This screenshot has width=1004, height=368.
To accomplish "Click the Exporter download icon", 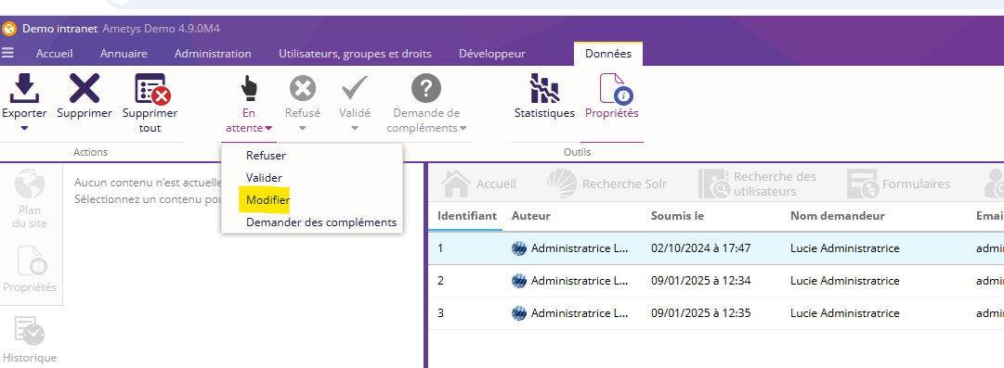I will tap(24, 88).
